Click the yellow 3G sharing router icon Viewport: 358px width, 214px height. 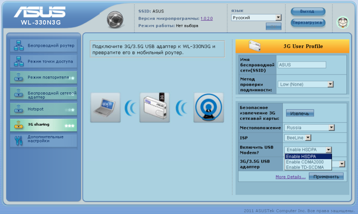click(19, 125)
